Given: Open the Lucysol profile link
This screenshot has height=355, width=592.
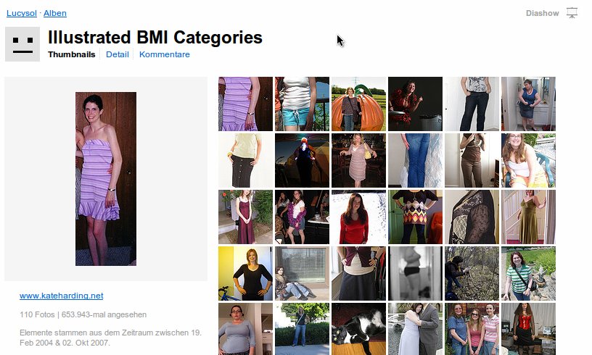Looking at the screenshot, I should (22, 13).
